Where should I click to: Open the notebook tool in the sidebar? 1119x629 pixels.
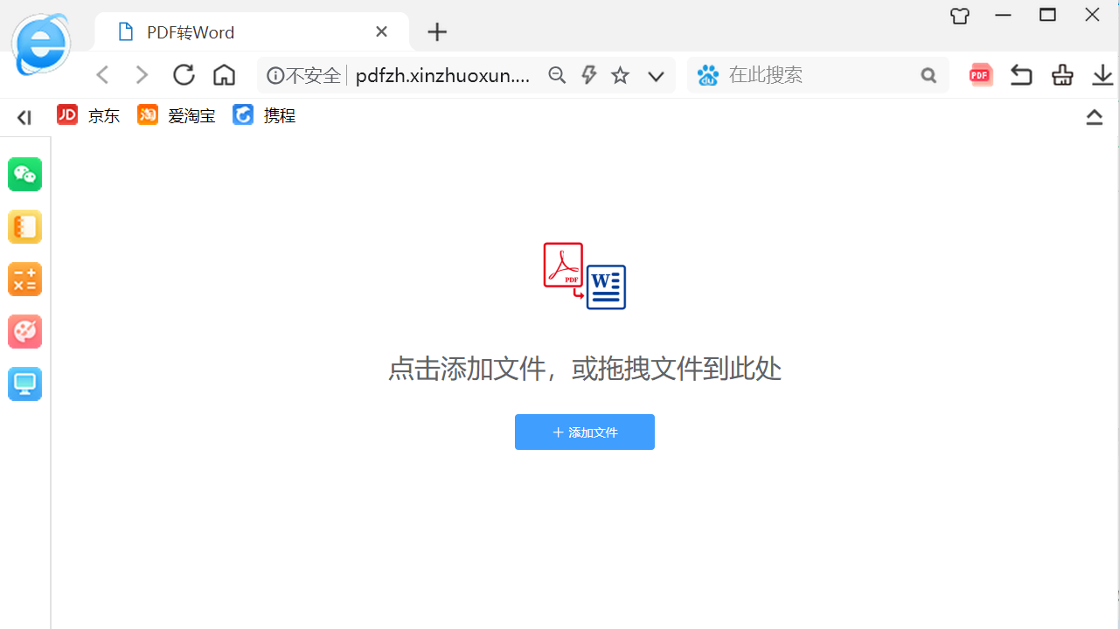pos(24,226)
